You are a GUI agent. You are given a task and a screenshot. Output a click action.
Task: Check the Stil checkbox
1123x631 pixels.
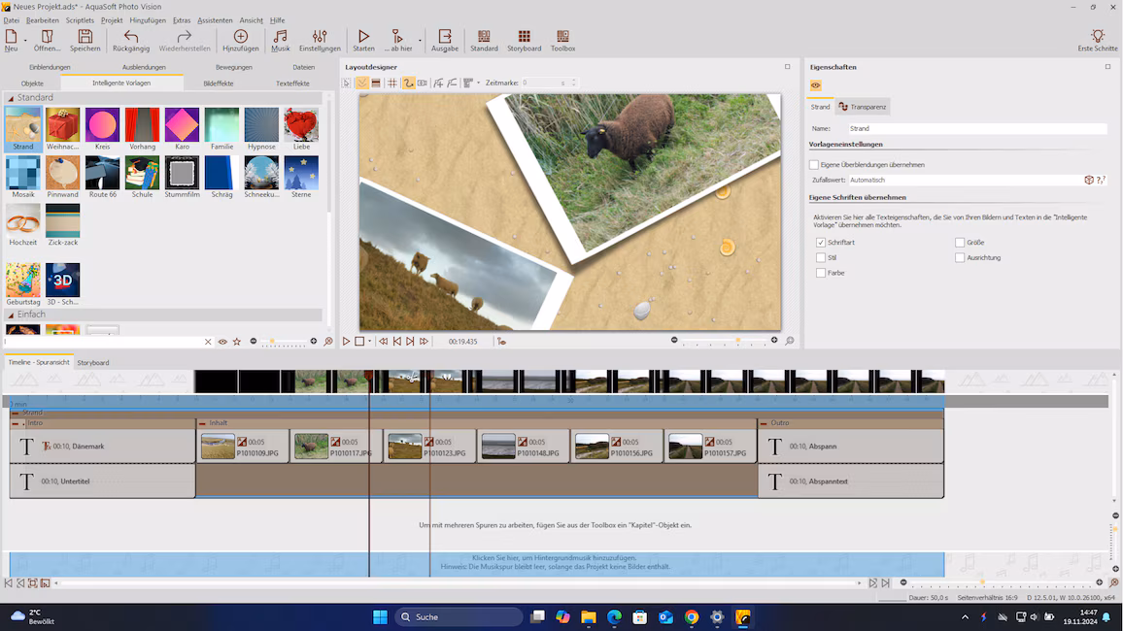click(821, 257)
